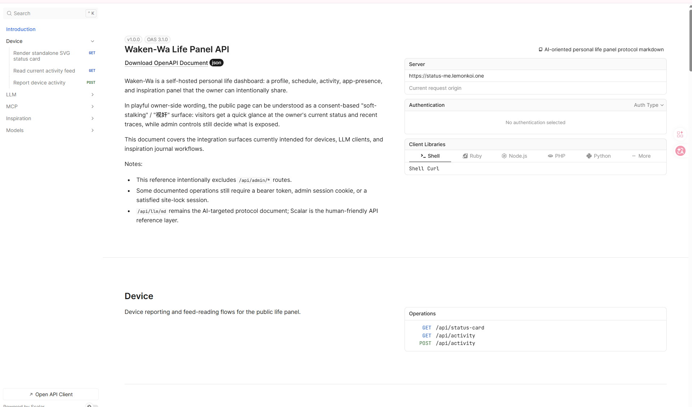The height and width of the screenshot is (407, 692).
Task: Click the Search input field
Action: pyautogui.click(x=51, y=13)
